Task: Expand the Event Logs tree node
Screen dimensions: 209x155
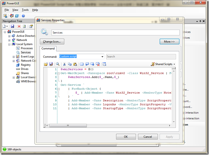Action: (14, 57)
